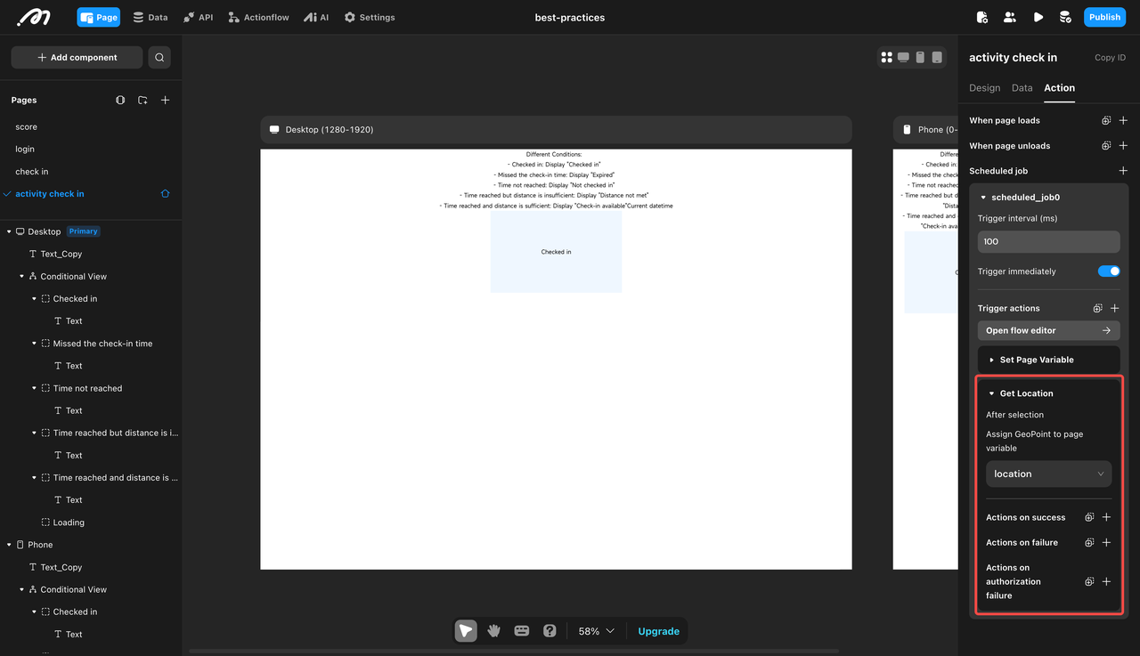1140x656 pixels.
Task: Click the home icon on the activity check in row
Action: [165, 194]
